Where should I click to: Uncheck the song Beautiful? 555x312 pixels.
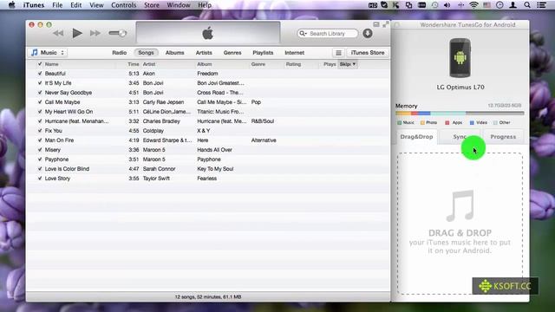(40, 73)
